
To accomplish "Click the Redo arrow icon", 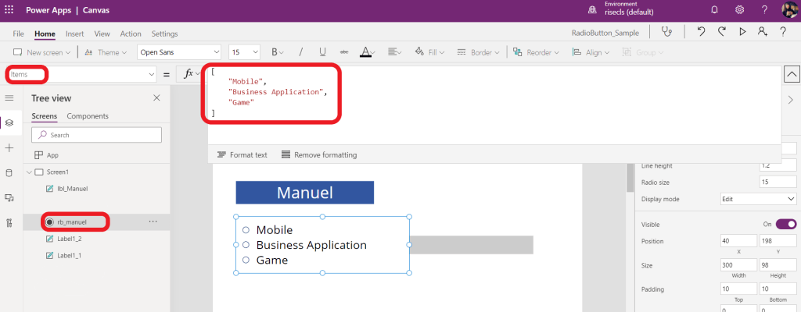I will click(722, 32).
